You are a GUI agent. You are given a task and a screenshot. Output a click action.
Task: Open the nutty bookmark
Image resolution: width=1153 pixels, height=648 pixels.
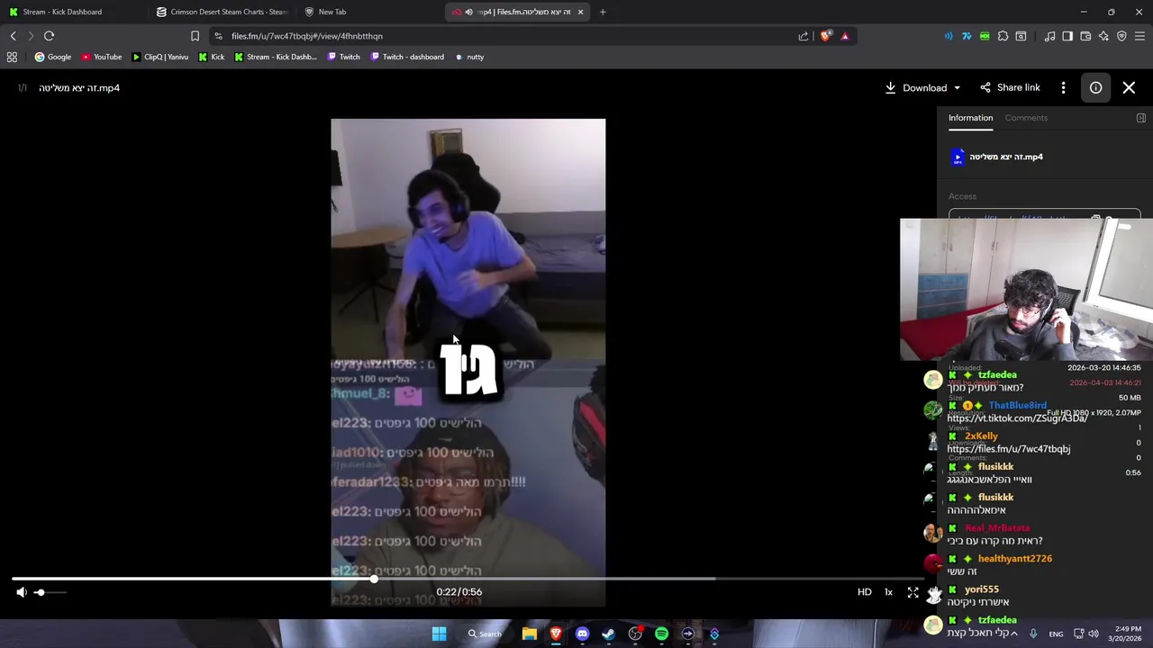point(468,57)
